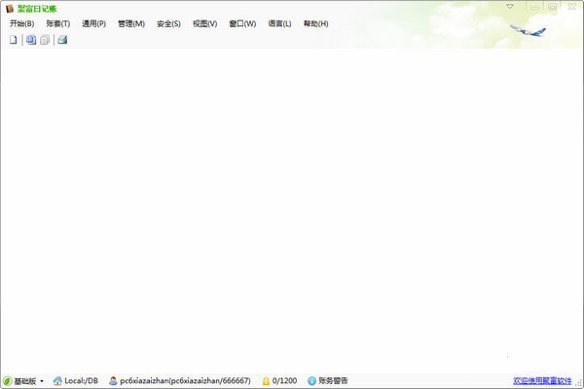
Task: Click the 基础版 edition label
Action: tap(25, 381)
